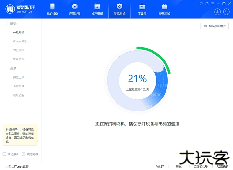Open the user account icon
233x170 pixels.
pyautogui.click(x=226, y=12)
